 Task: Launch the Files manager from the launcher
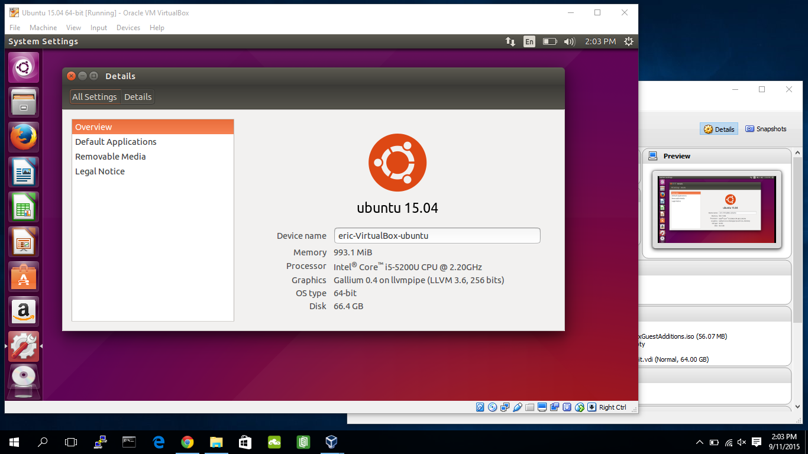pyautogui.click(x=24, y=102)
